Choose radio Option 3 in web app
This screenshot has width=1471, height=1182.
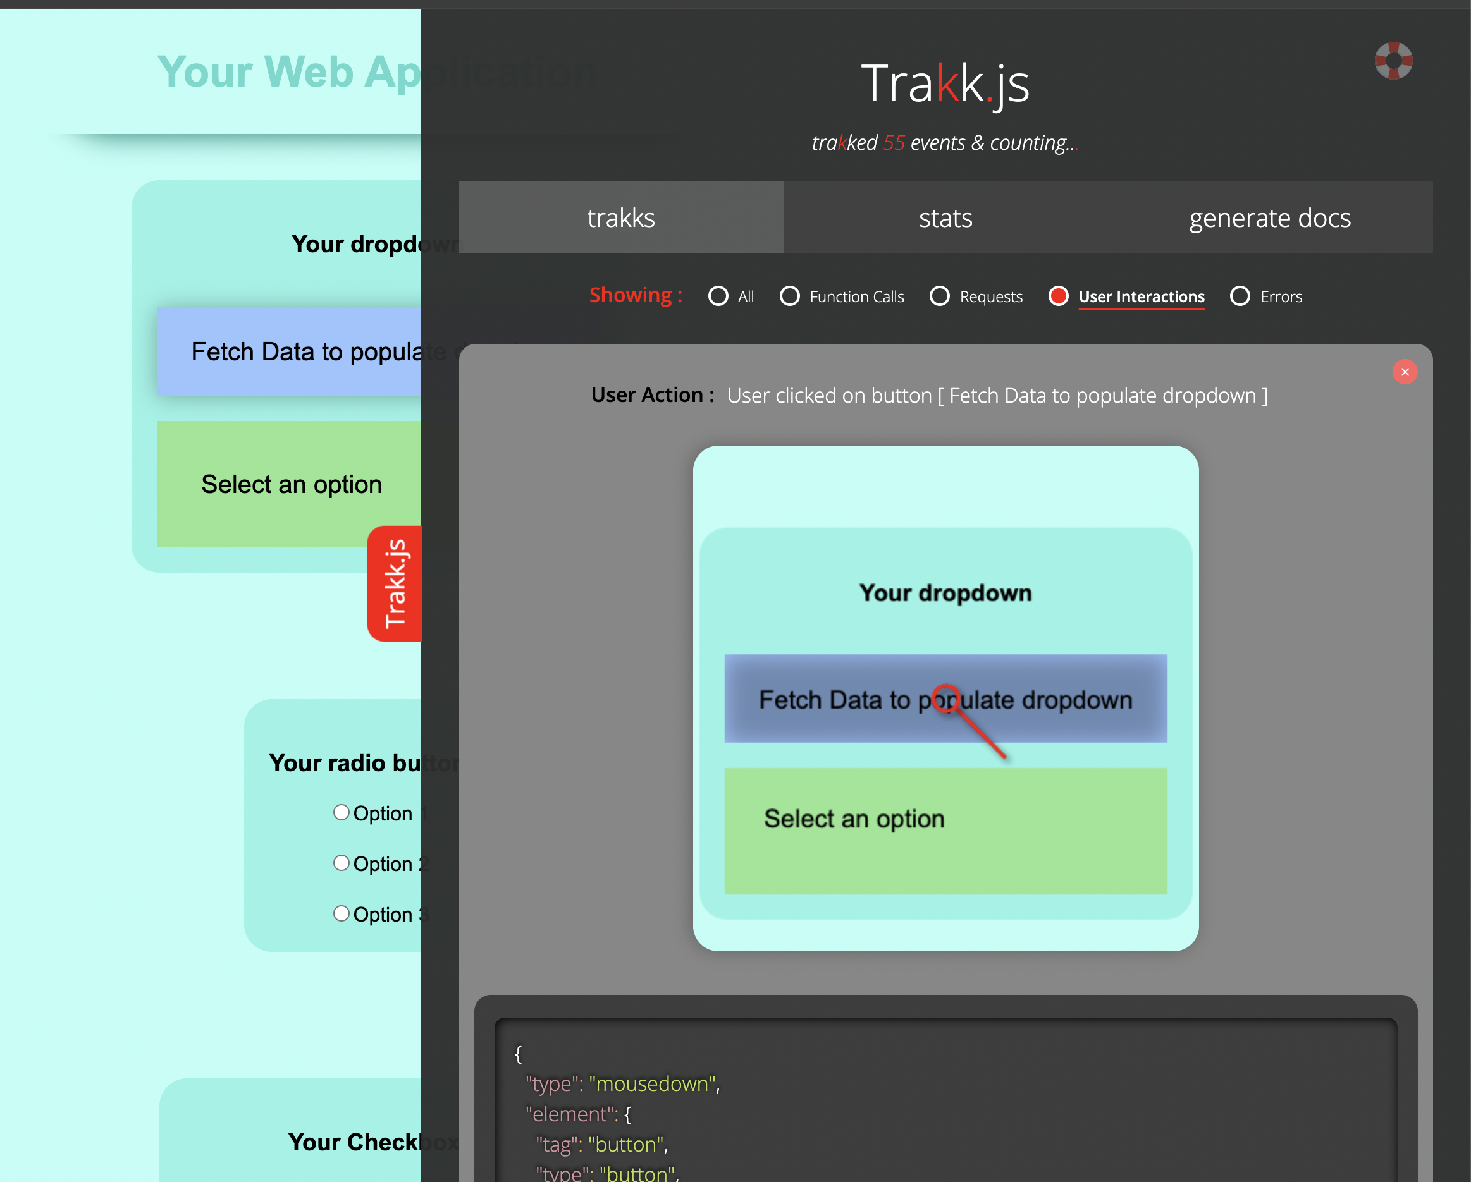341,913
